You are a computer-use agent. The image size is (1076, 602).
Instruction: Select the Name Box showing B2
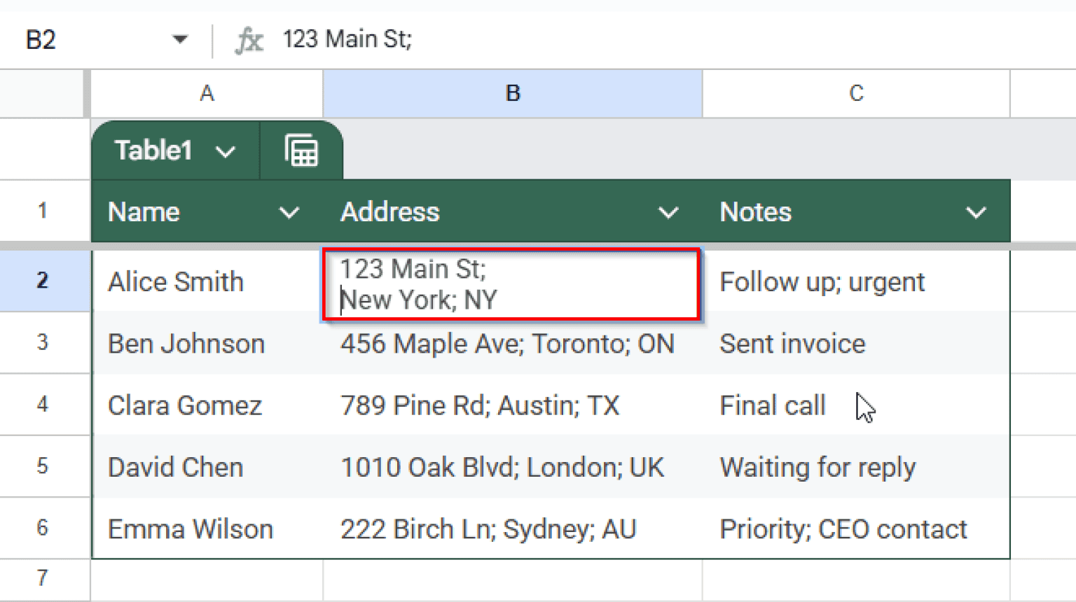(x=84, y=39)
